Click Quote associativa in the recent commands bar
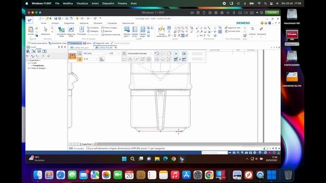This screenshot has height=183, width=326. coord(38,43)
